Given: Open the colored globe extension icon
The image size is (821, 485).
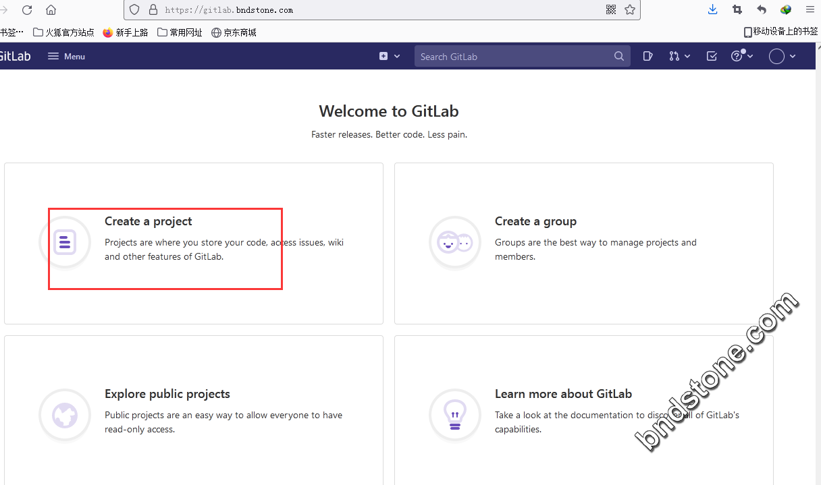Looking at the screenshot, I should coord(786,9).
